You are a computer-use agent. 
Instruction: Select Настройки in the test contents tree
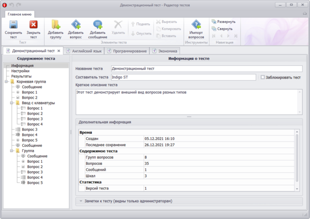(x=20, y=71)
